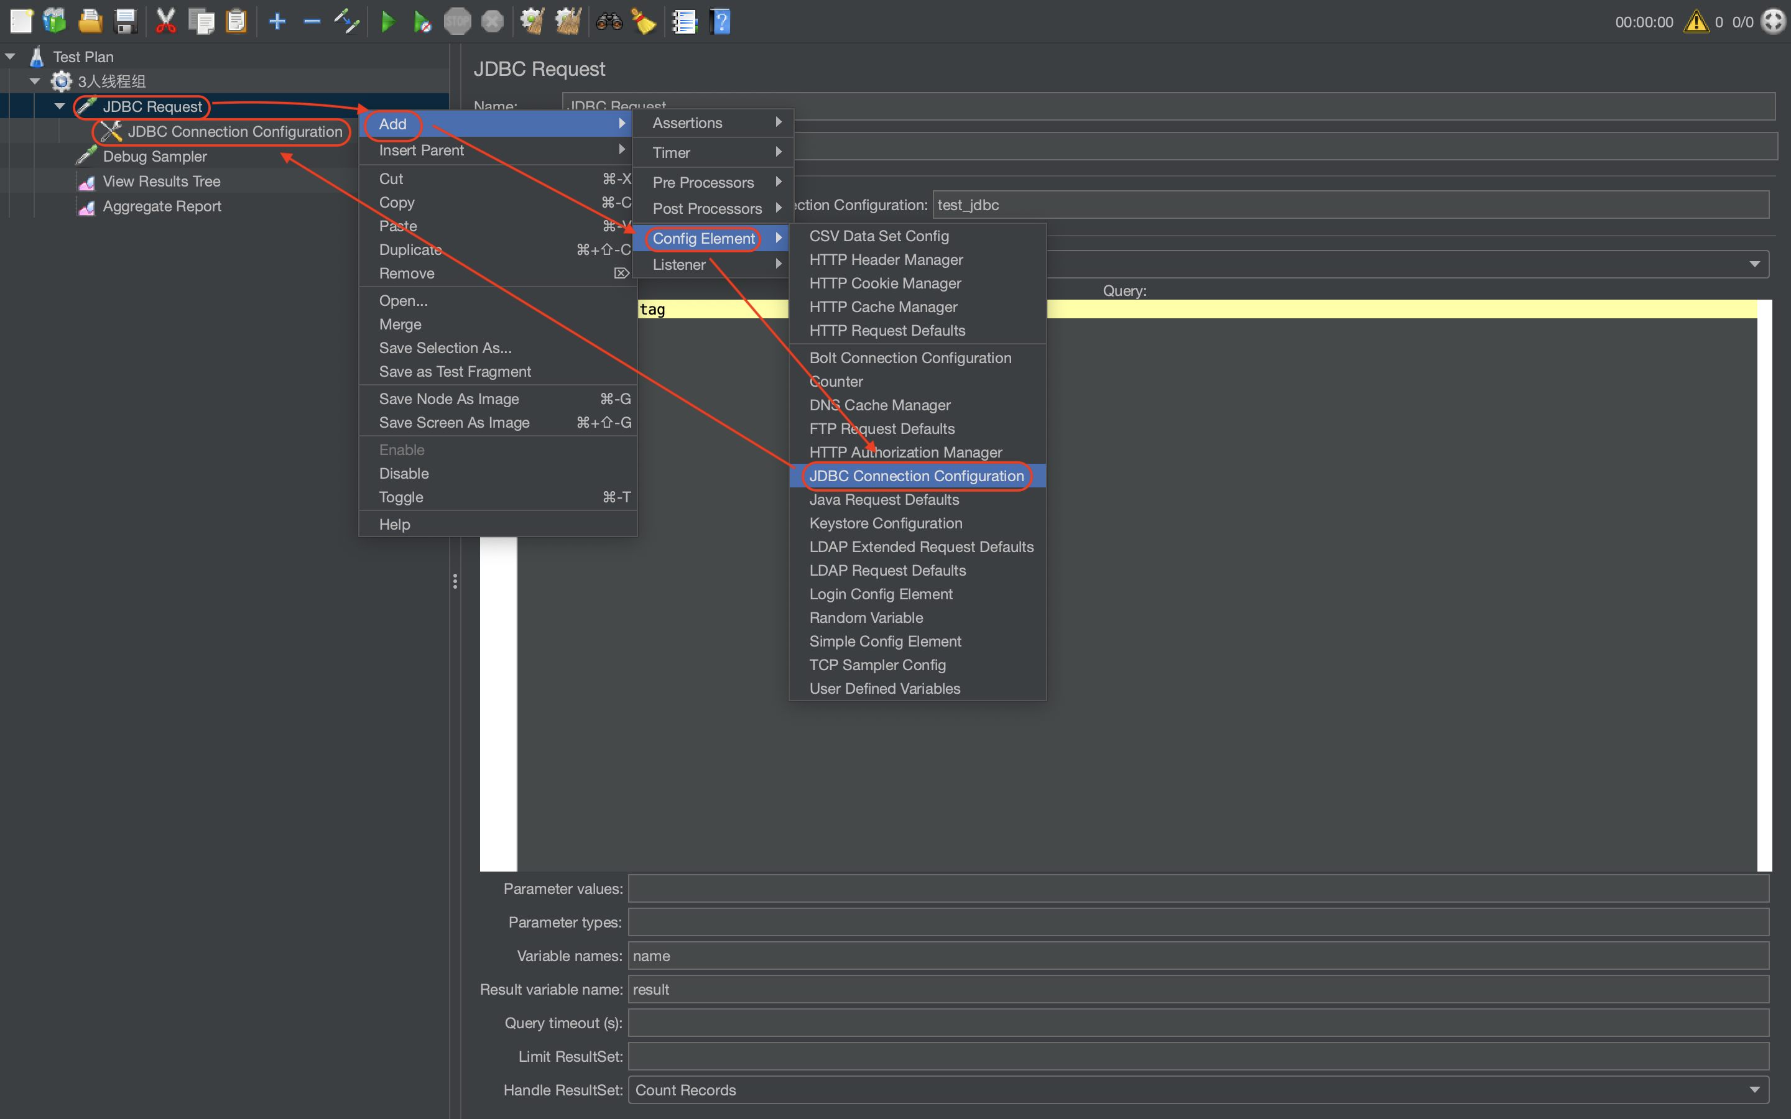This screenshot has width=1791, height=1119.
Task: Open templates using the Templates toolbar icon
Action: (54, 21)
